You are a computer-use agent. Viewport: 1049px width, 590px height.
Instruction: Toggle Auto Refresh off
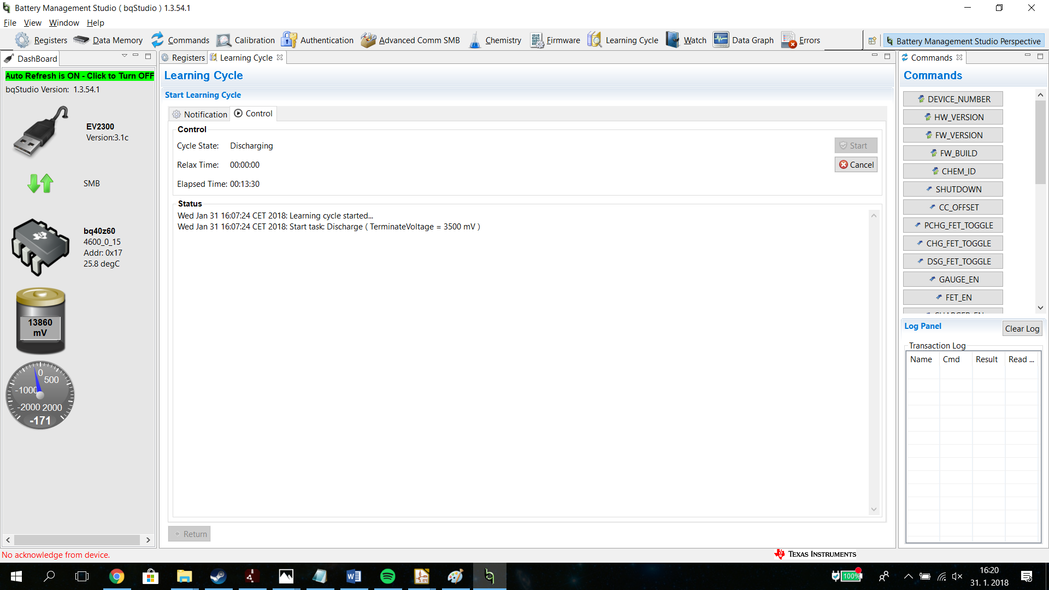(x=80, y=75)
